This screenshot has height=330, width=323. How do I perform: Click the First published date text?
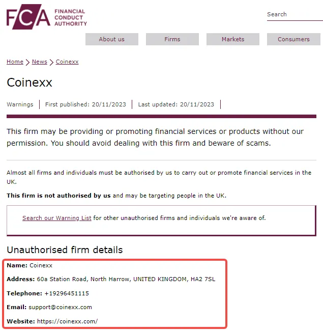click(x=85, y=104)
